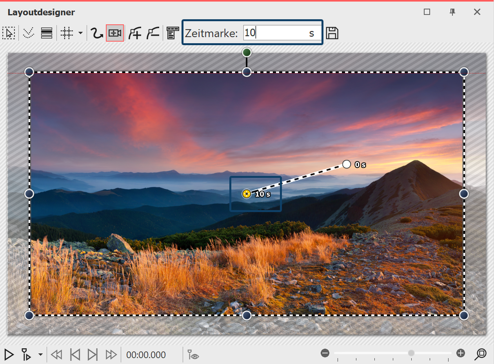This screenshot has height=364, width=494.
Task: Toggle the camera pan mode button
Action: pos(115,33)
